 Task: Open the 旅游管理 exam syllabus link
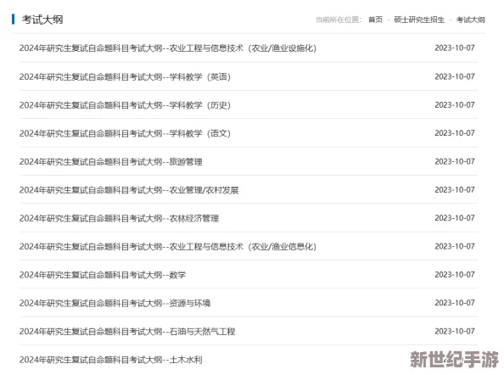(x=111, y=162)
